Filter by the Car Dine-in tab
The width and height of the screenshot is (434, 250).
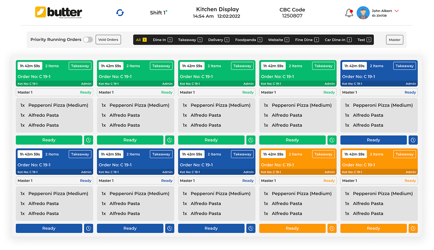coord(338,40)
